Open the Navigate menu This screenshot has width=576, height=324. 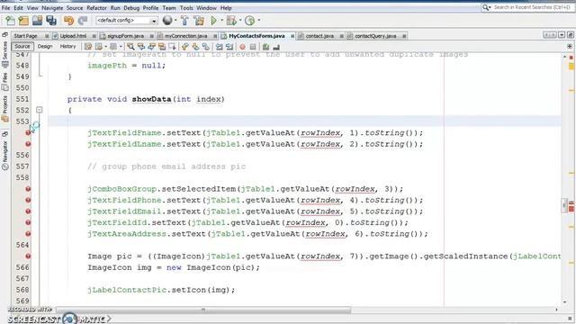click(52, 8)
